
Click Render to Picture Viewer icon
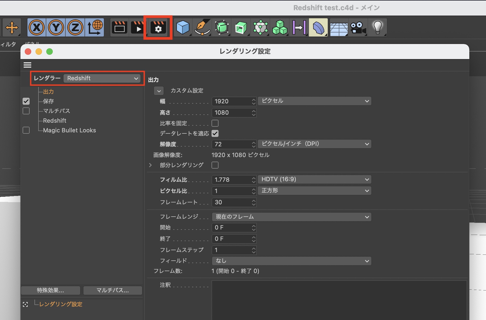[138, 28]
